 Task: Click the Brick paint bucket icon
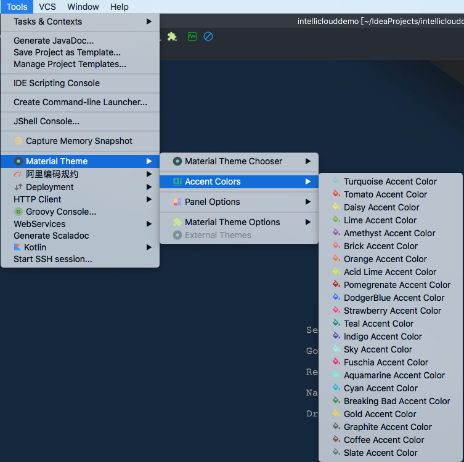pyautogui.click(x=336, y=245)
